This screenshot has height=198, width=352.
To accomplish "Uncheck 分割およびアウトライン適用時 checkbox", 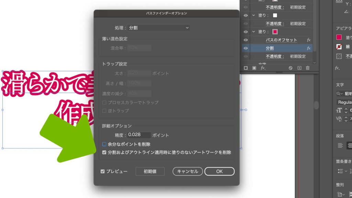I will (104, 152).
